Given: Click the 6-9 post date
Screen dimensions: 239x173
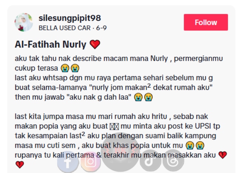Looking at the screenshot, I should pyautogui.click(x=101, y=28).
